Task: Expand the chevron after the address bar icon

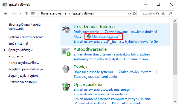Action: tap(38, 13)
